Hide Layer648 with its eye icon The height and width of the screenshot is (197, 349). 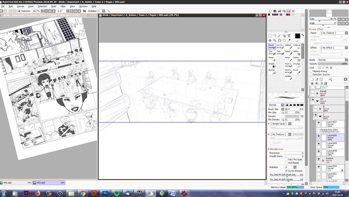(x=319, y=151)
